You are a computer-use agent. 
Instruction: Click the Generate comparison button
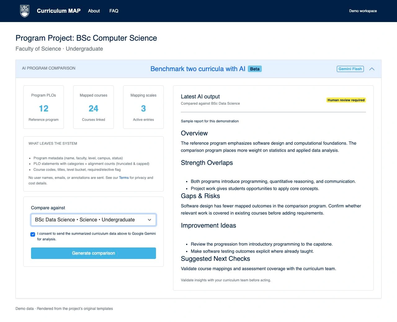(x=93, y=253)
